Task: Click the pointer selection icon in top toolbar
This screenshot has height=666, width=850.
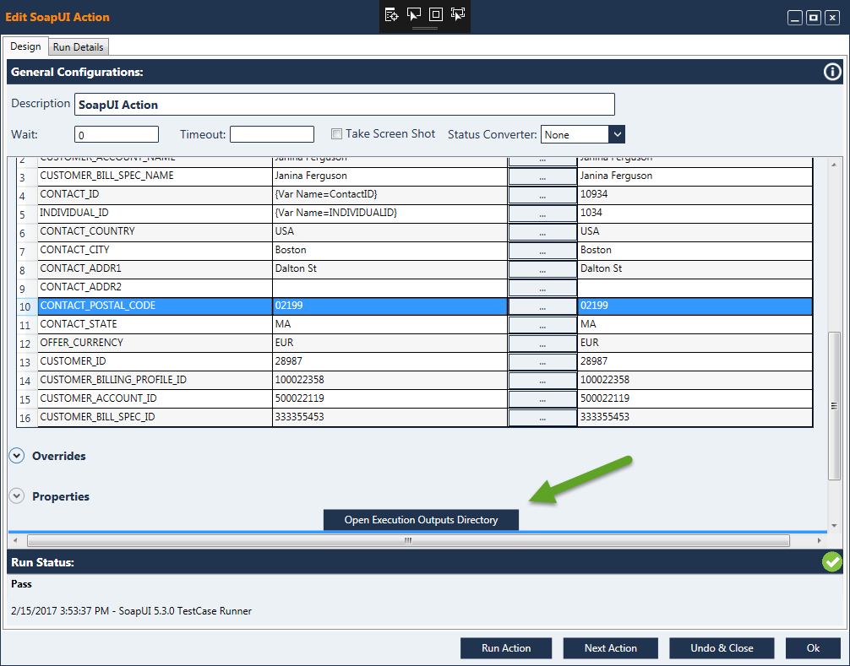Action: click(x=414, y=14)
